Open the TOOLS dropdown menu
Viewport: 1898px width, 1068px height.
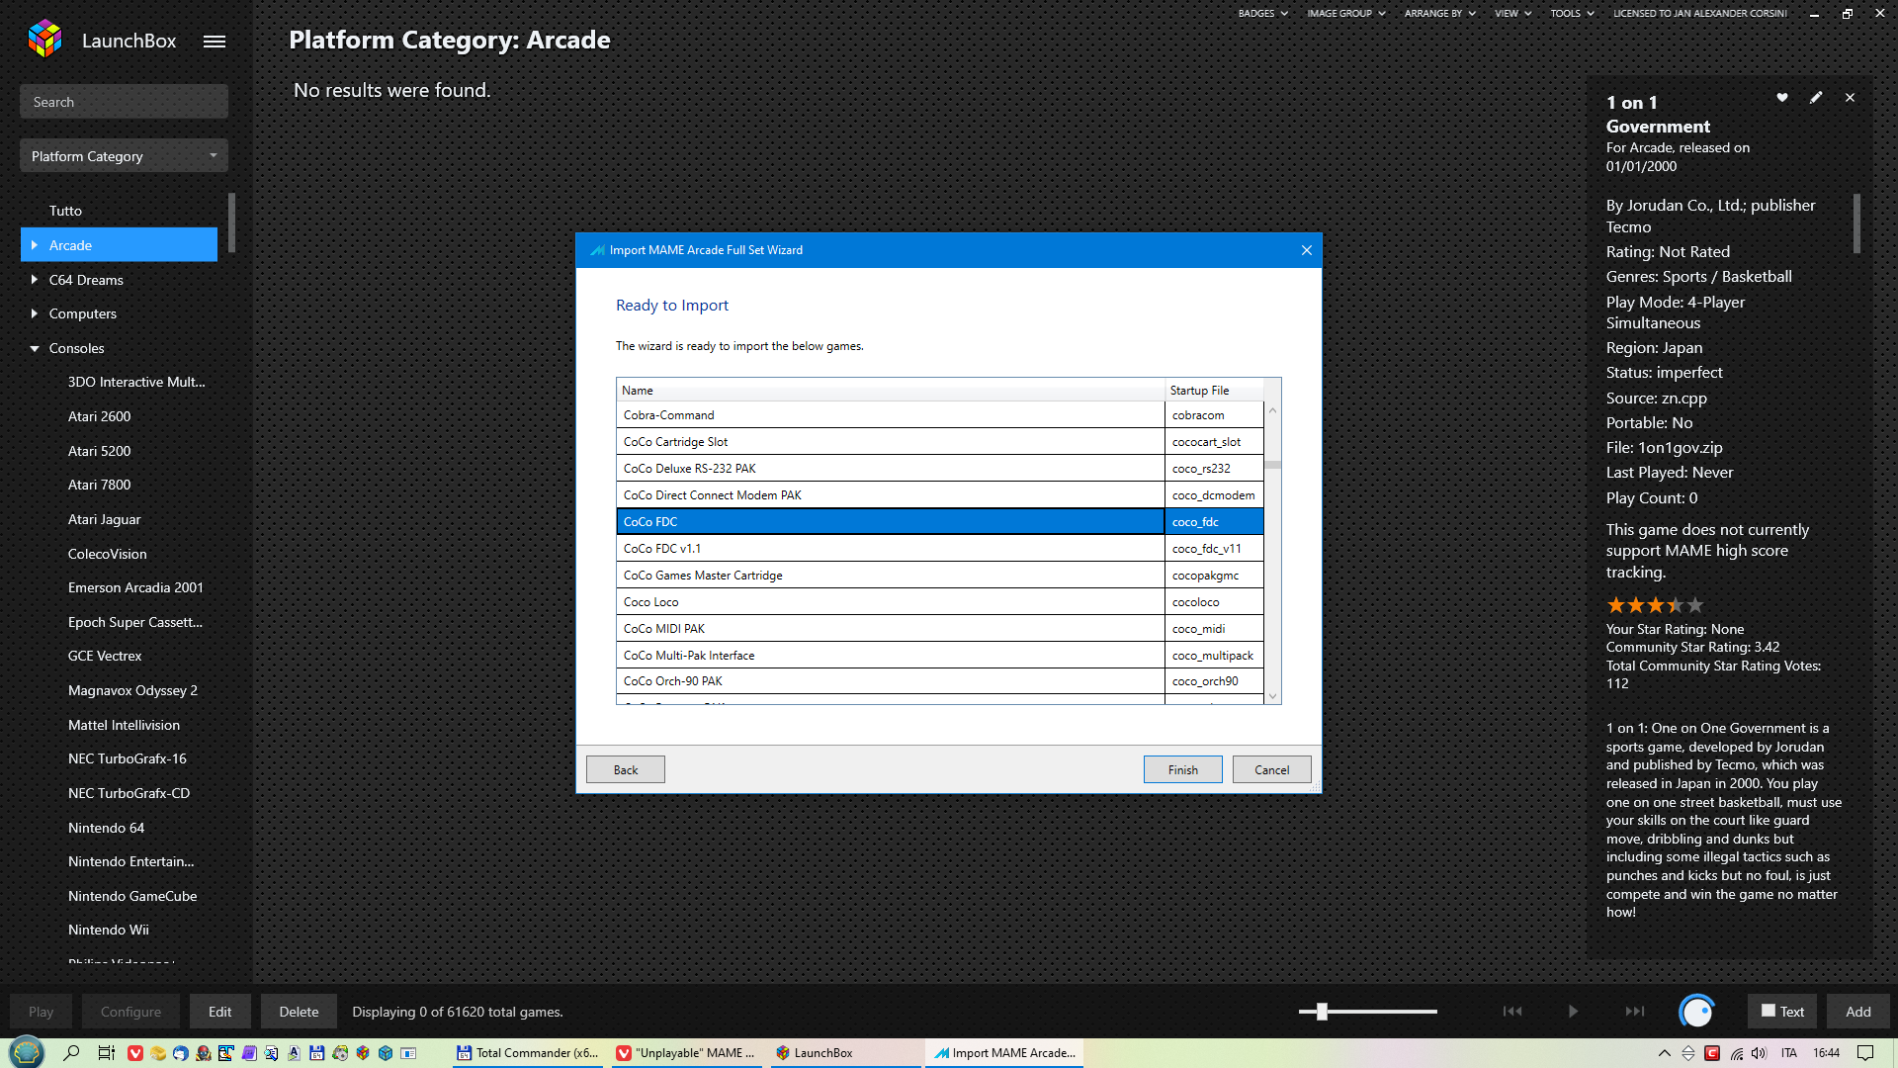pos(1572,14)
